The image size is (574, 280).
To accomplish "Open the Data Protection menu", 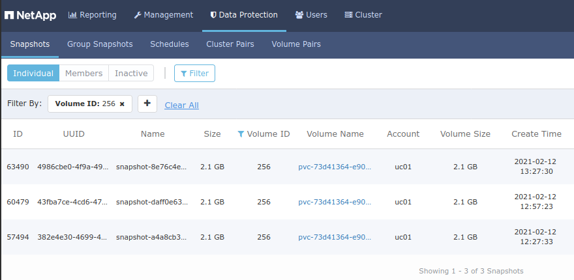I will 244,15.
